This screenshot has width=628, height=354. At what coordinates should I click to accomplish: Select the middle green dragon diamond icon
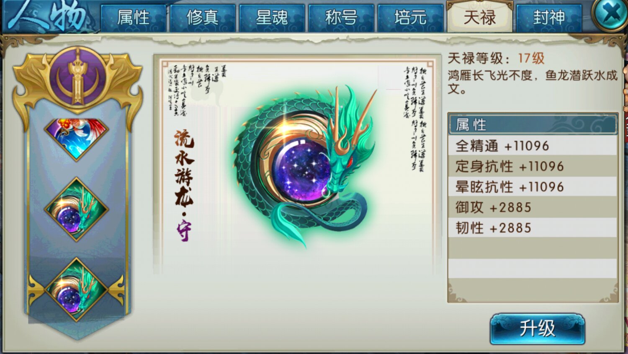click(77, 209)
